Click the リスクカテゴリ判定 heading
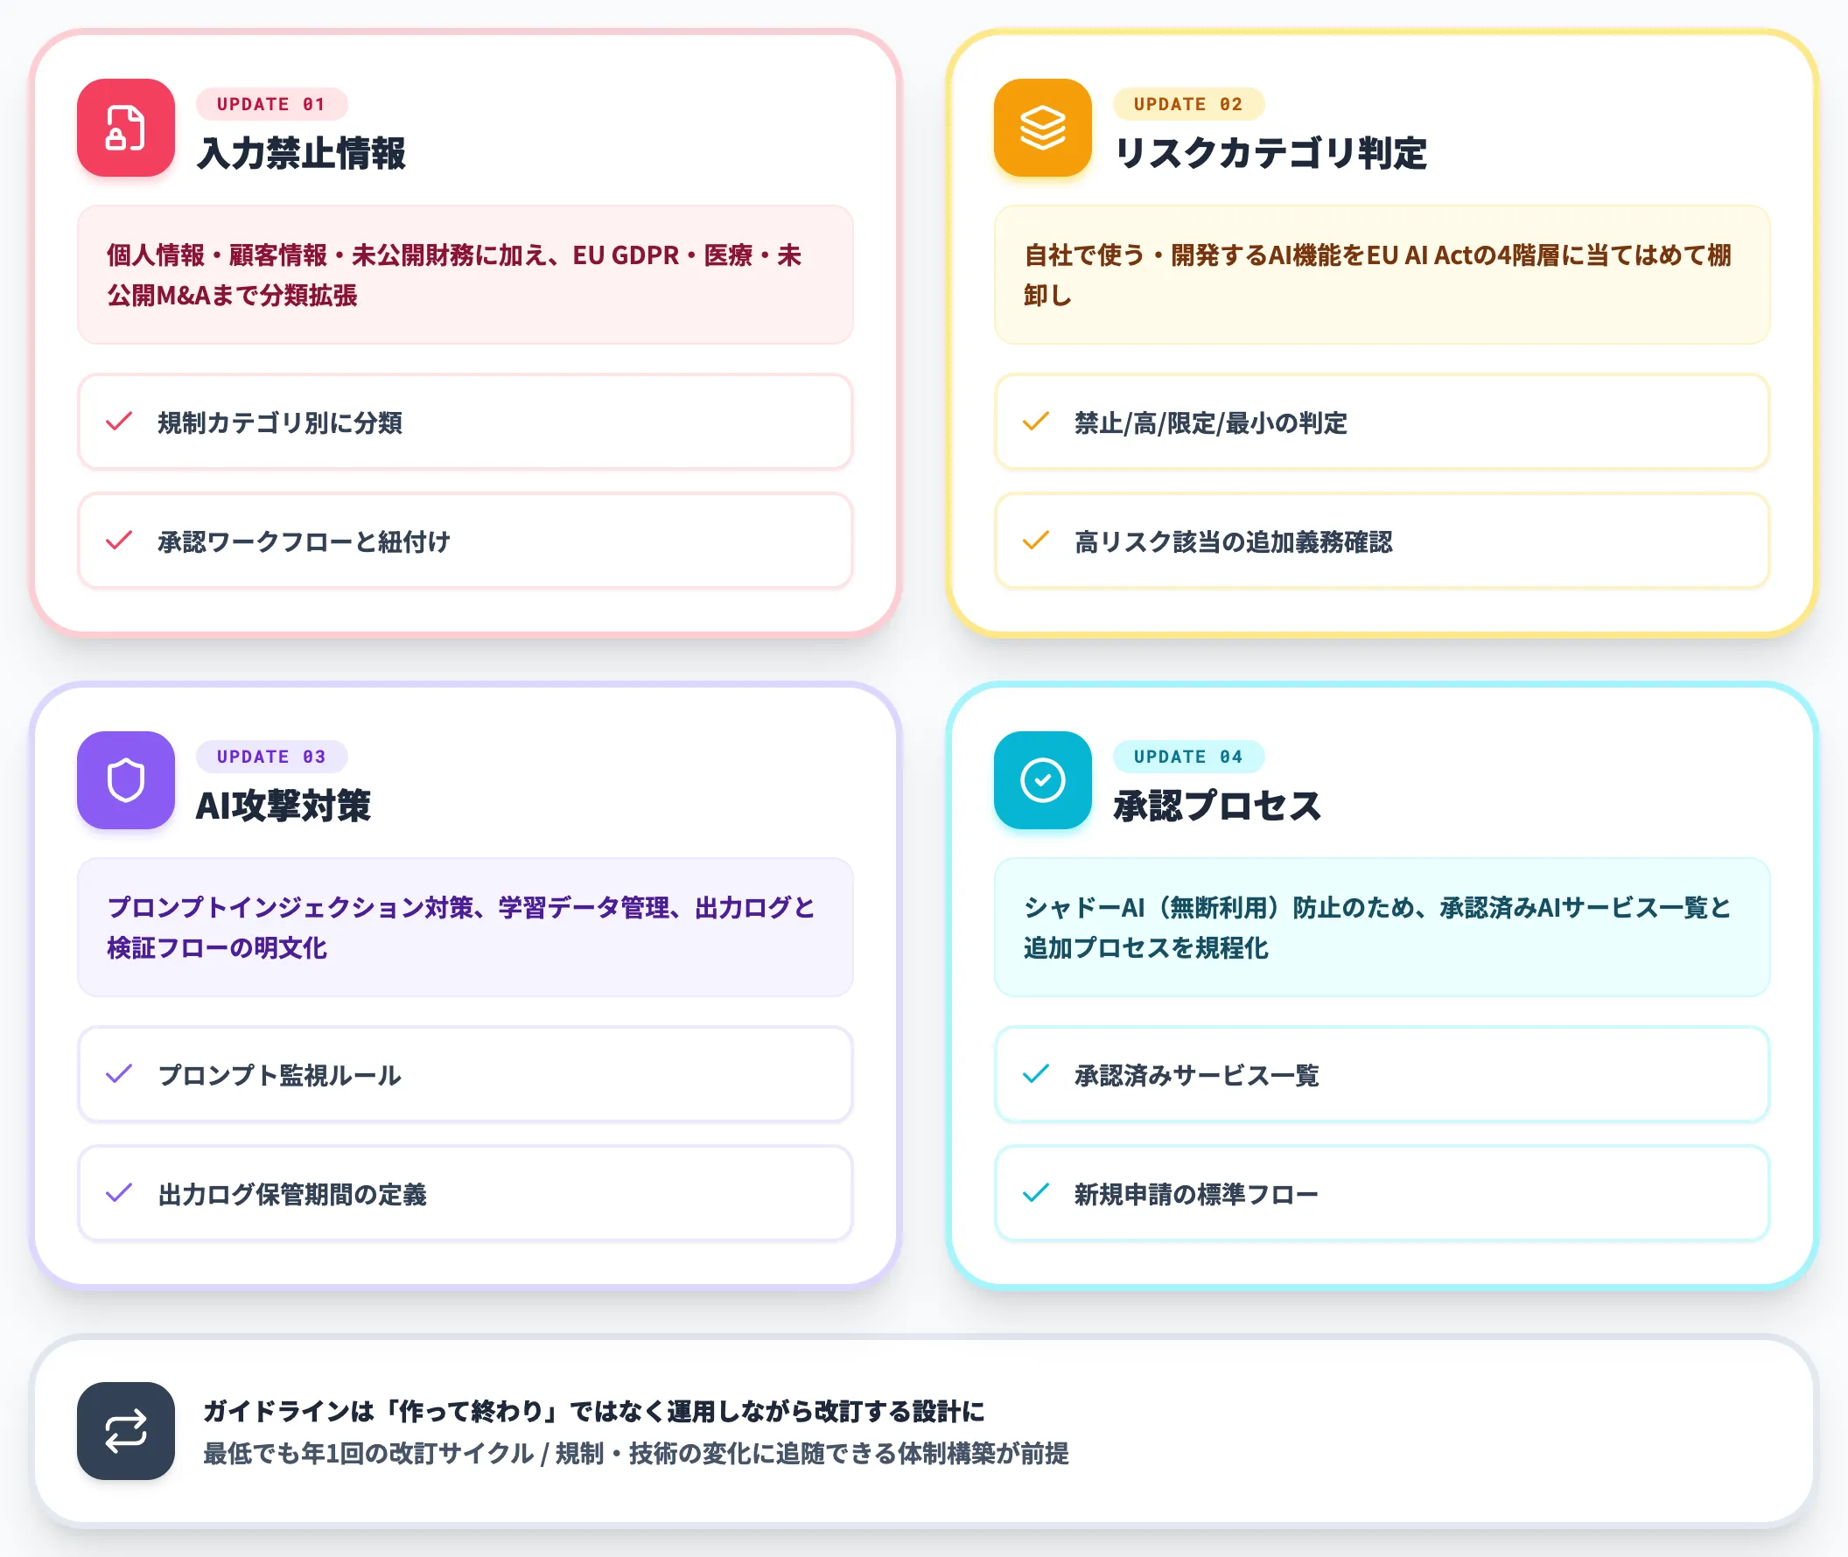 (x=1270, y=153)
